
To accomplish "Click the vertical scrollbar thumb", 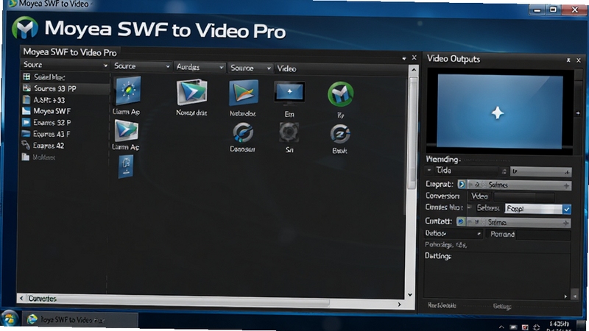I will click(x=413, y=132).
